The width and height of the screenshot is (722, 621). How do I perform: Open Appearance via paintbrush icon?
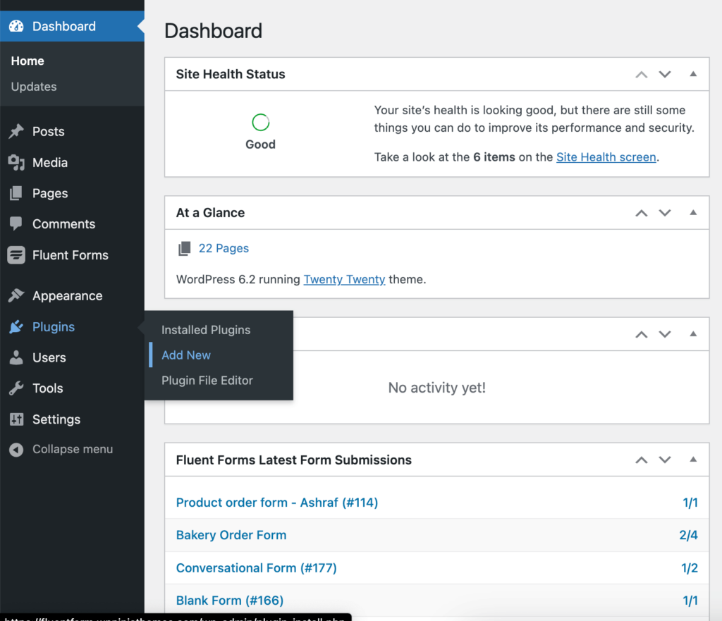click(x=17, y=295)
